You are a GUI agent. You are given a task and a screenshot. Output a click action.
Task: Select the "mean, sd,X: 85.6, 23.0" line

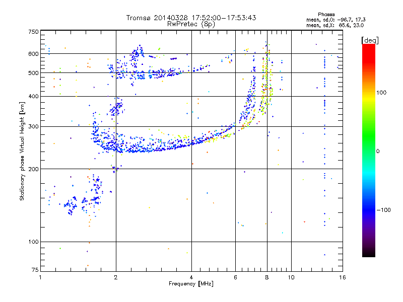click(335, 26)
